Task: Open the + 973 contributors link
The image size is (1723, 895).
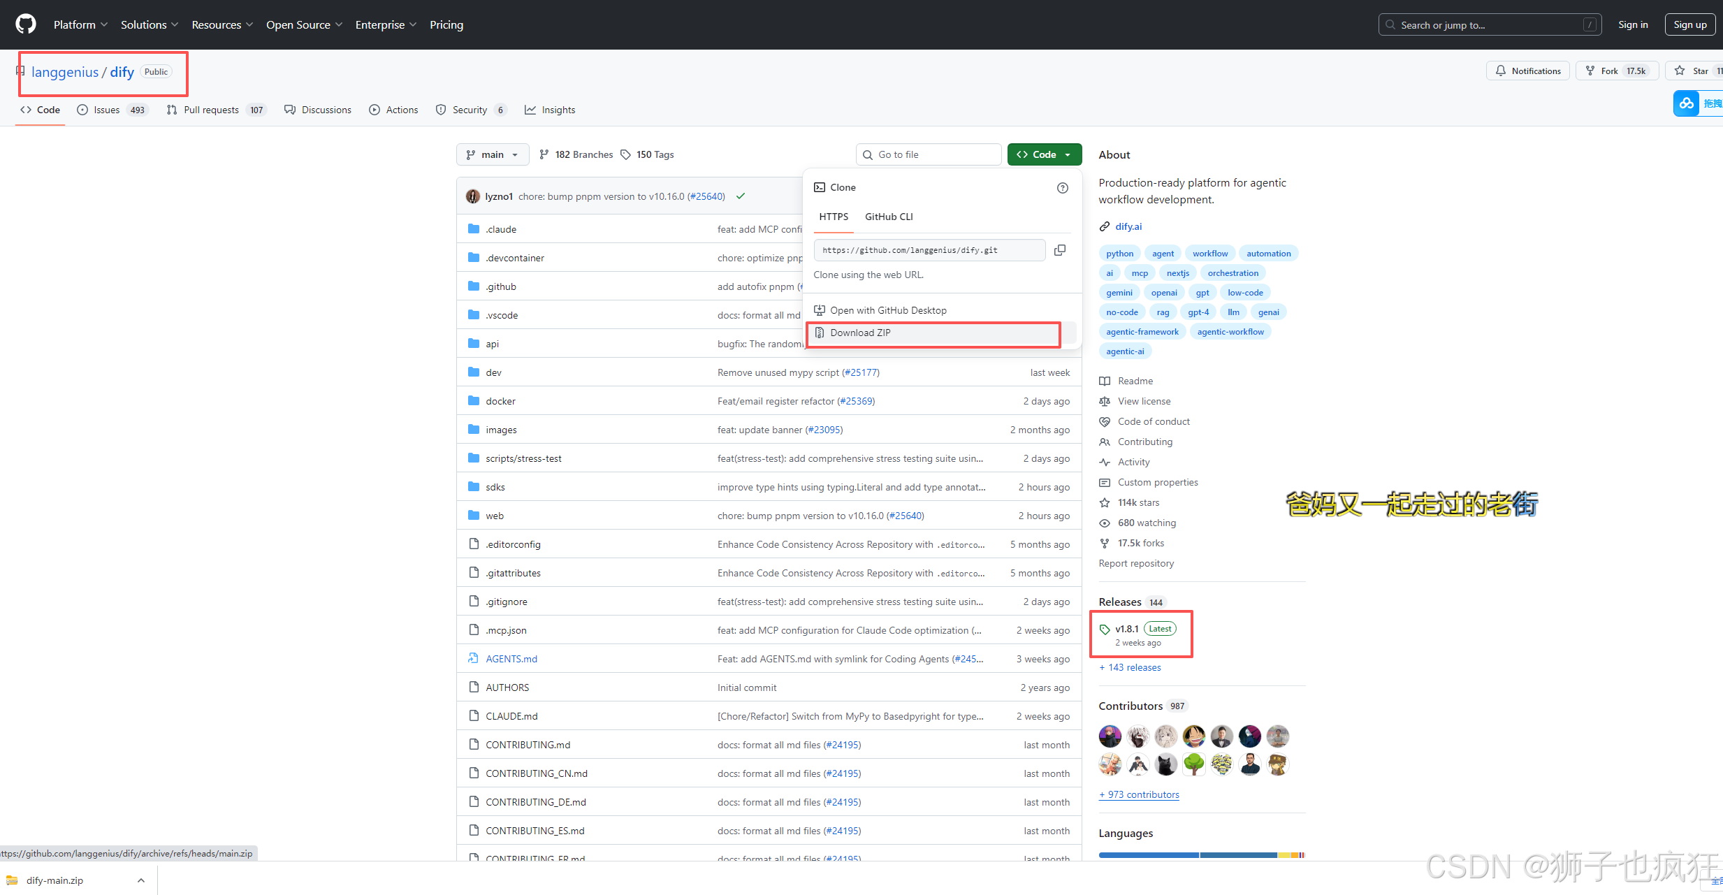Action: 1139,794
